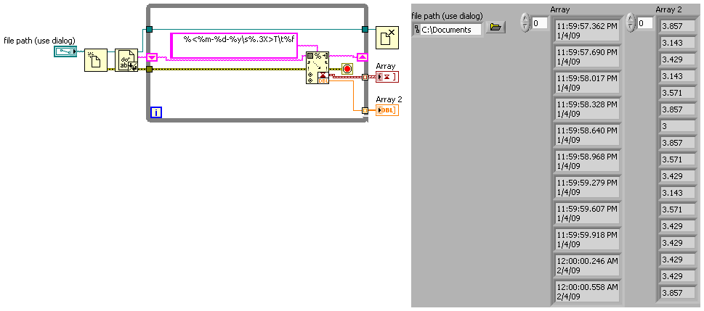The width and height of the screenshot is (704, 311).
Task: Click the yellow error tunnel on loop's left edge
Action: coord(150,69)
